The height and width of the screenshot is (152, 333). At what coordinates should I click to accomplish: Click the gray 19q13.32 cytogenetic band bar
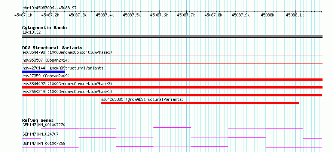pyautogui.click(x=172, y=36)
